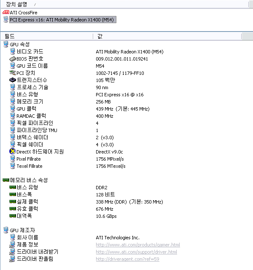Viewport: 253px width, 270px height.
Task: Click the icon beside 픽셀 쉐이더
Action: coord(12,144)
